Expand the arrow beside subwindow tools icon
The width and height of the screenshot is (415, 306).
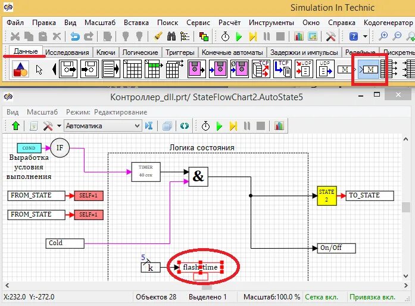click(59, 126)
